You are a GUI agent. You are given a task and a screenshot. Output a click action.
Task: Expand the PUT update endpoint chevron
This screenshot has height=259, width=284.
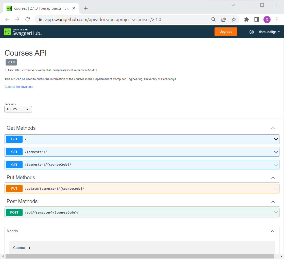point(276,189)
